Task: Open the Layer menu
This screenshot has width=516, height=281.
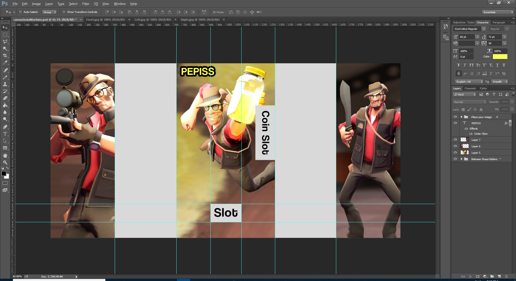Action: tap(49, 4)
